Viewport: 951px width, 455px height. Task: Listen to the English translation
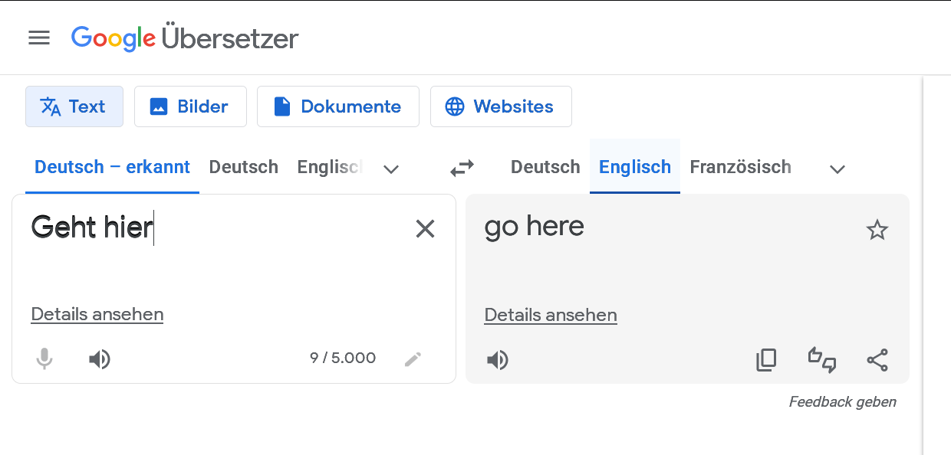498,360
